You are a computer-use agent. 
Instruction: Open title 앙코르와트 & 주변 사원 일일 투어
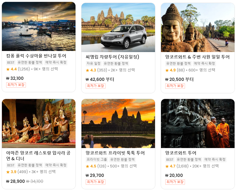pyautogui.click(x=197, y=57)
